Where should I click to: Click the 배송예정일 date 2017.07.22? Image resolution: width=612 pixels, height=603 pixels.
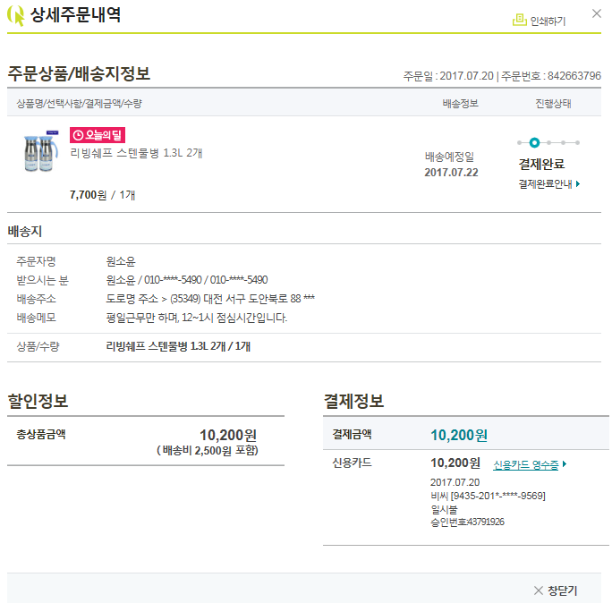coord(451,172)
